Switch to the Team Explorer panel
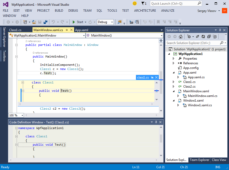Image resolution: width=229 pixels, height=170 pixels. pos(199,160)
